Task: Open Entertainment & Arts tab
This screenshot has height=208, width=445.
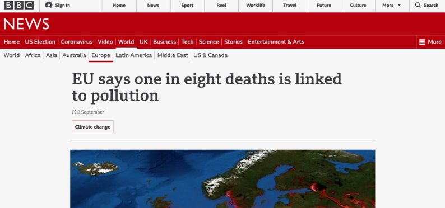Action: [x=276, y=42]
